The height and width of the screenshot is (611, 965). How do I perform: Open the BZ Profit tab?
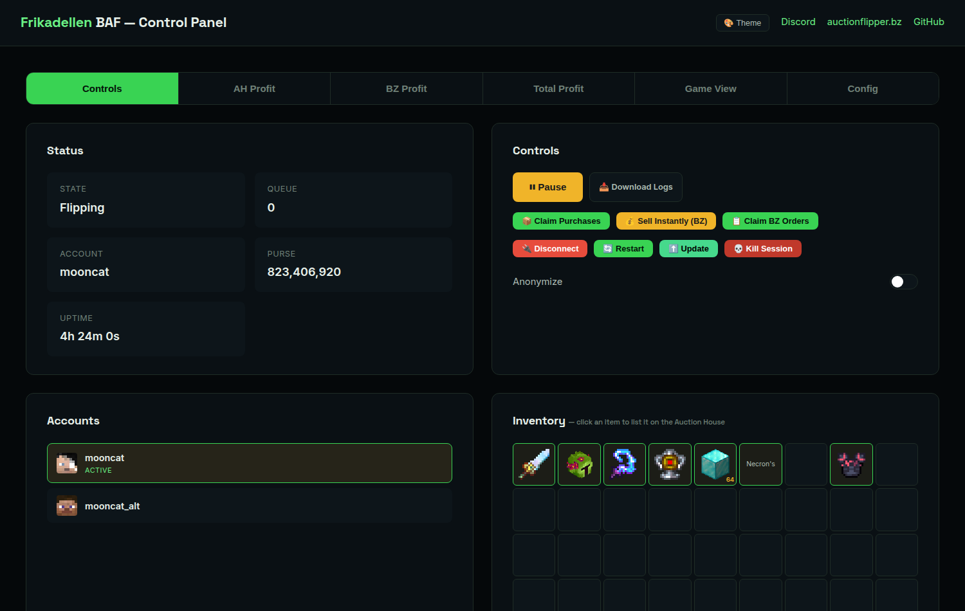[407, 89]
